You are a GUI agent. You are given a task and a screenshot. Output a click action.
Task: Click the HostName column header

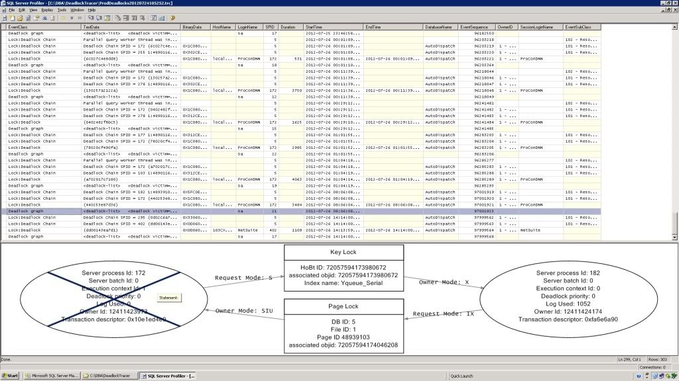tap(223, 26)
